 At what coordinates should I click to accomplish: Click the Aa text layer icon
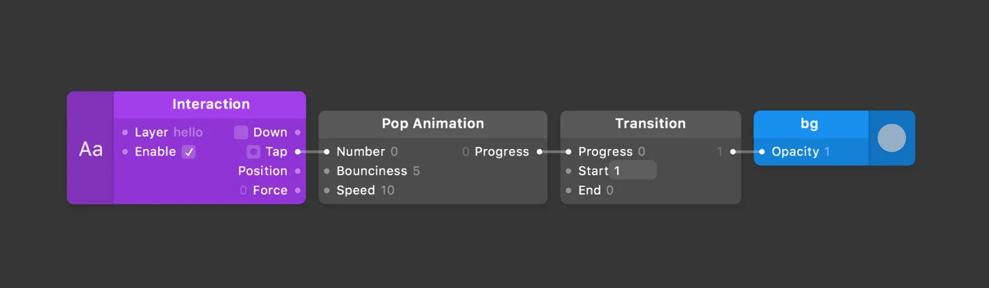(91, 150)
